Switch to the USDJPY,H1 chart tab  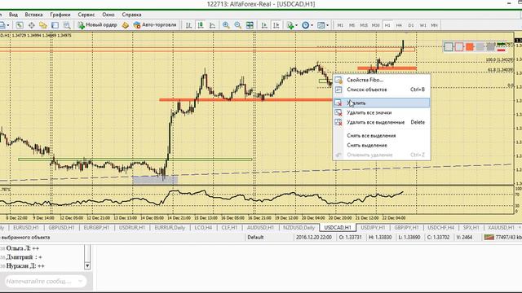tap(373, 228)
